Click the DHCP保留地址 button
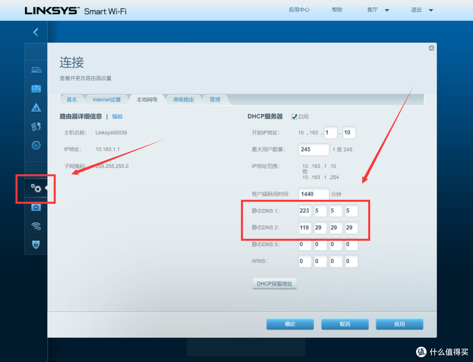Viewport: 473px width, 362px height. [x=275, y=284]
